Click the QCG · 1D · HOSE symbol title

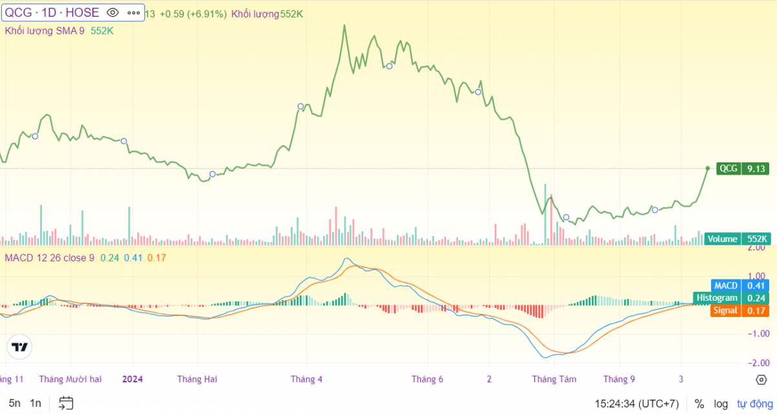pyautogui.click(x=52, y=12)
